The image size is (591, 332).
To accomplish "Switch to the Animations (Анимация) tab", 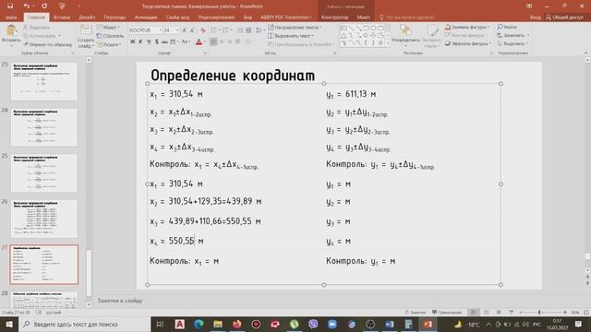I will (146, 18).
